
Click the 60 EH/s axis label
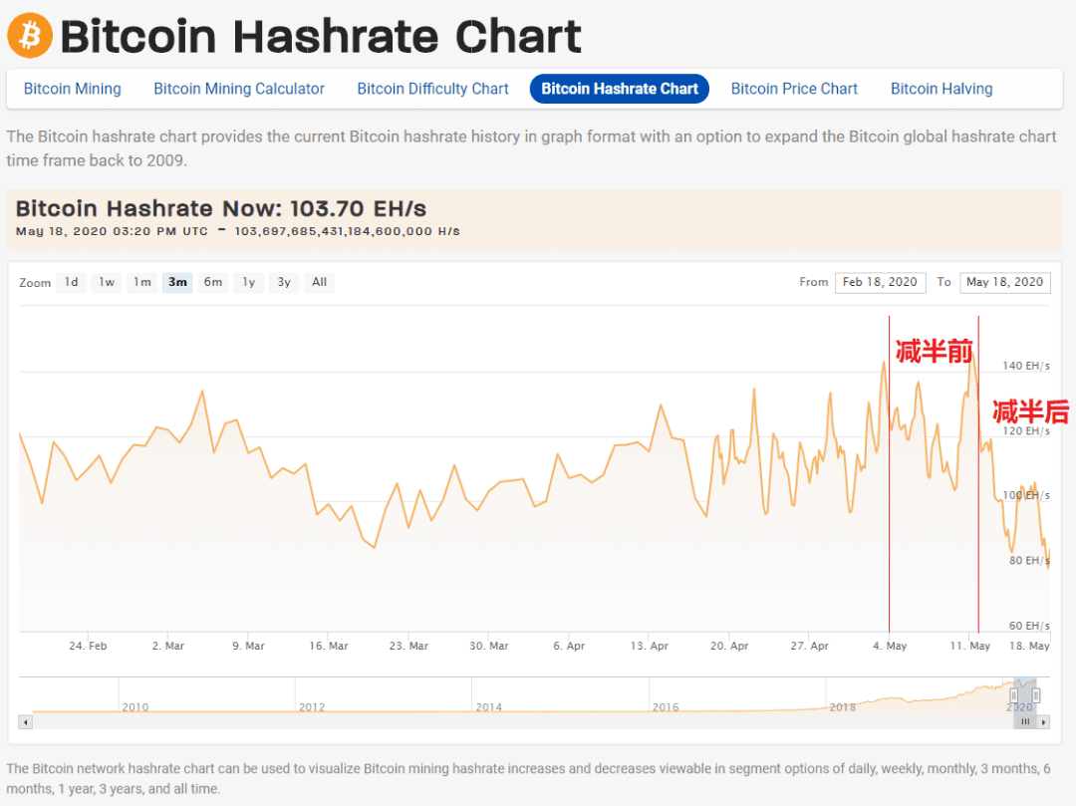(x=1029, y=625)
